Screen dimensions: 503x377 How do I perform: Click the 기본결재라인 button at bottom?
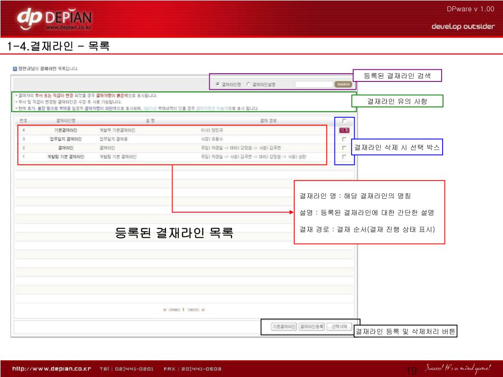pyautogui.click(x=284, y=326)
